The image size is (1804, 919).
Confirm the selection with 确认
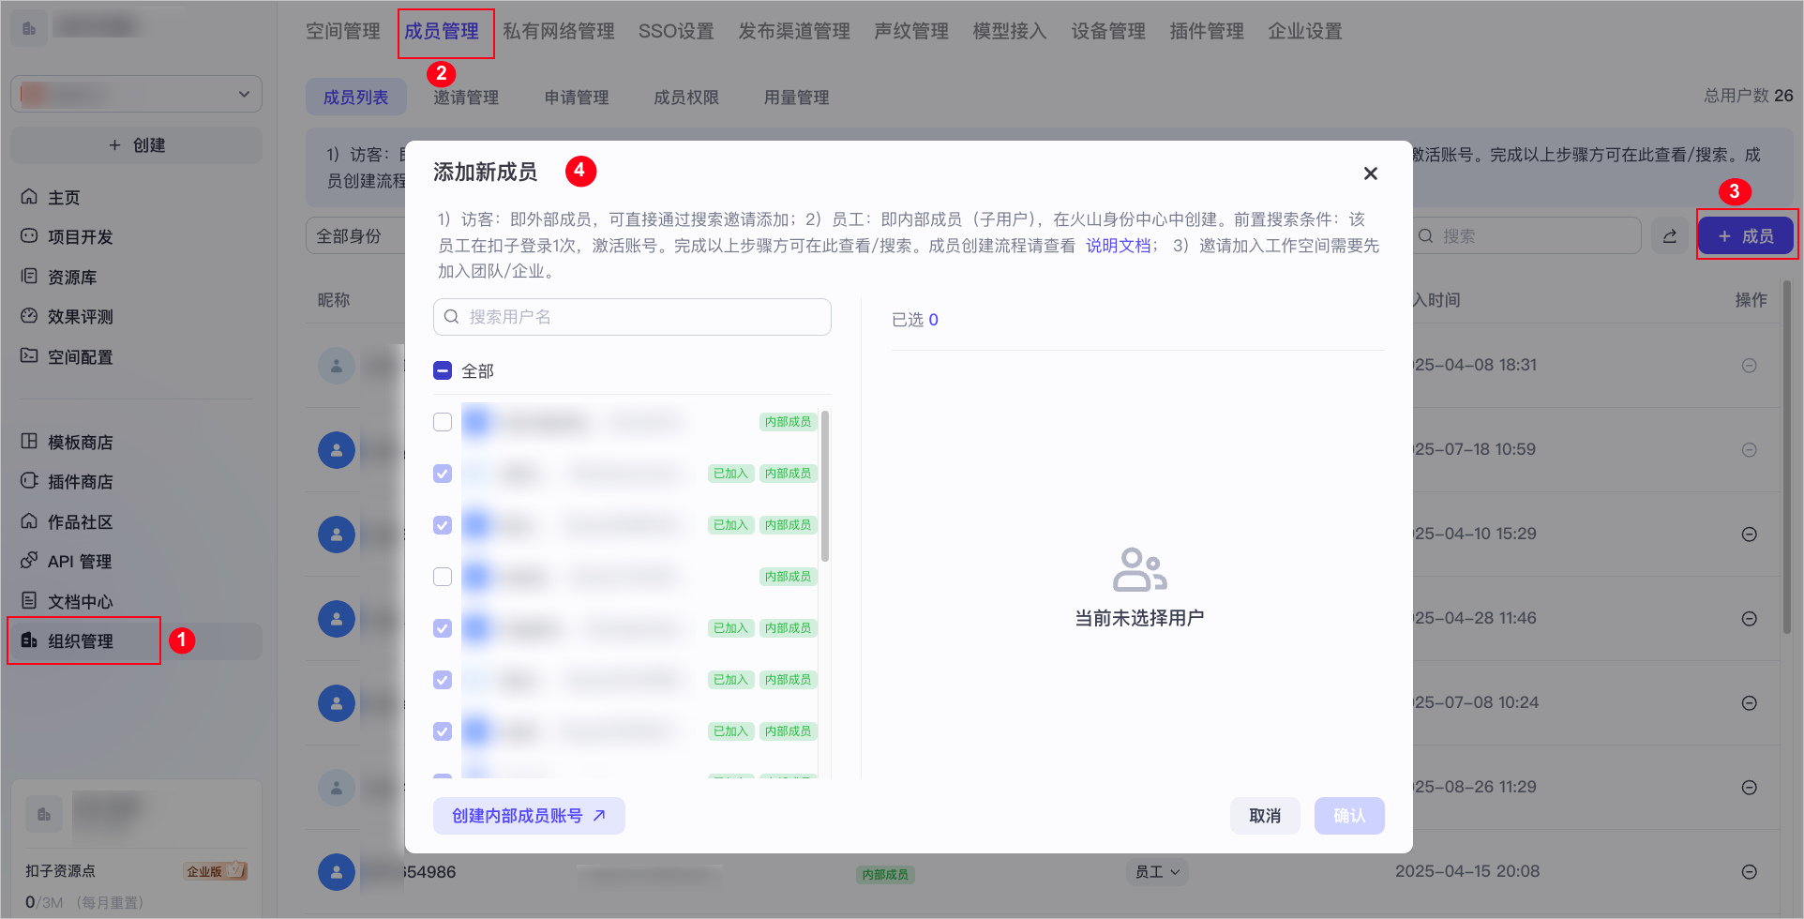pyautogui.click(x=1349, y=816)
